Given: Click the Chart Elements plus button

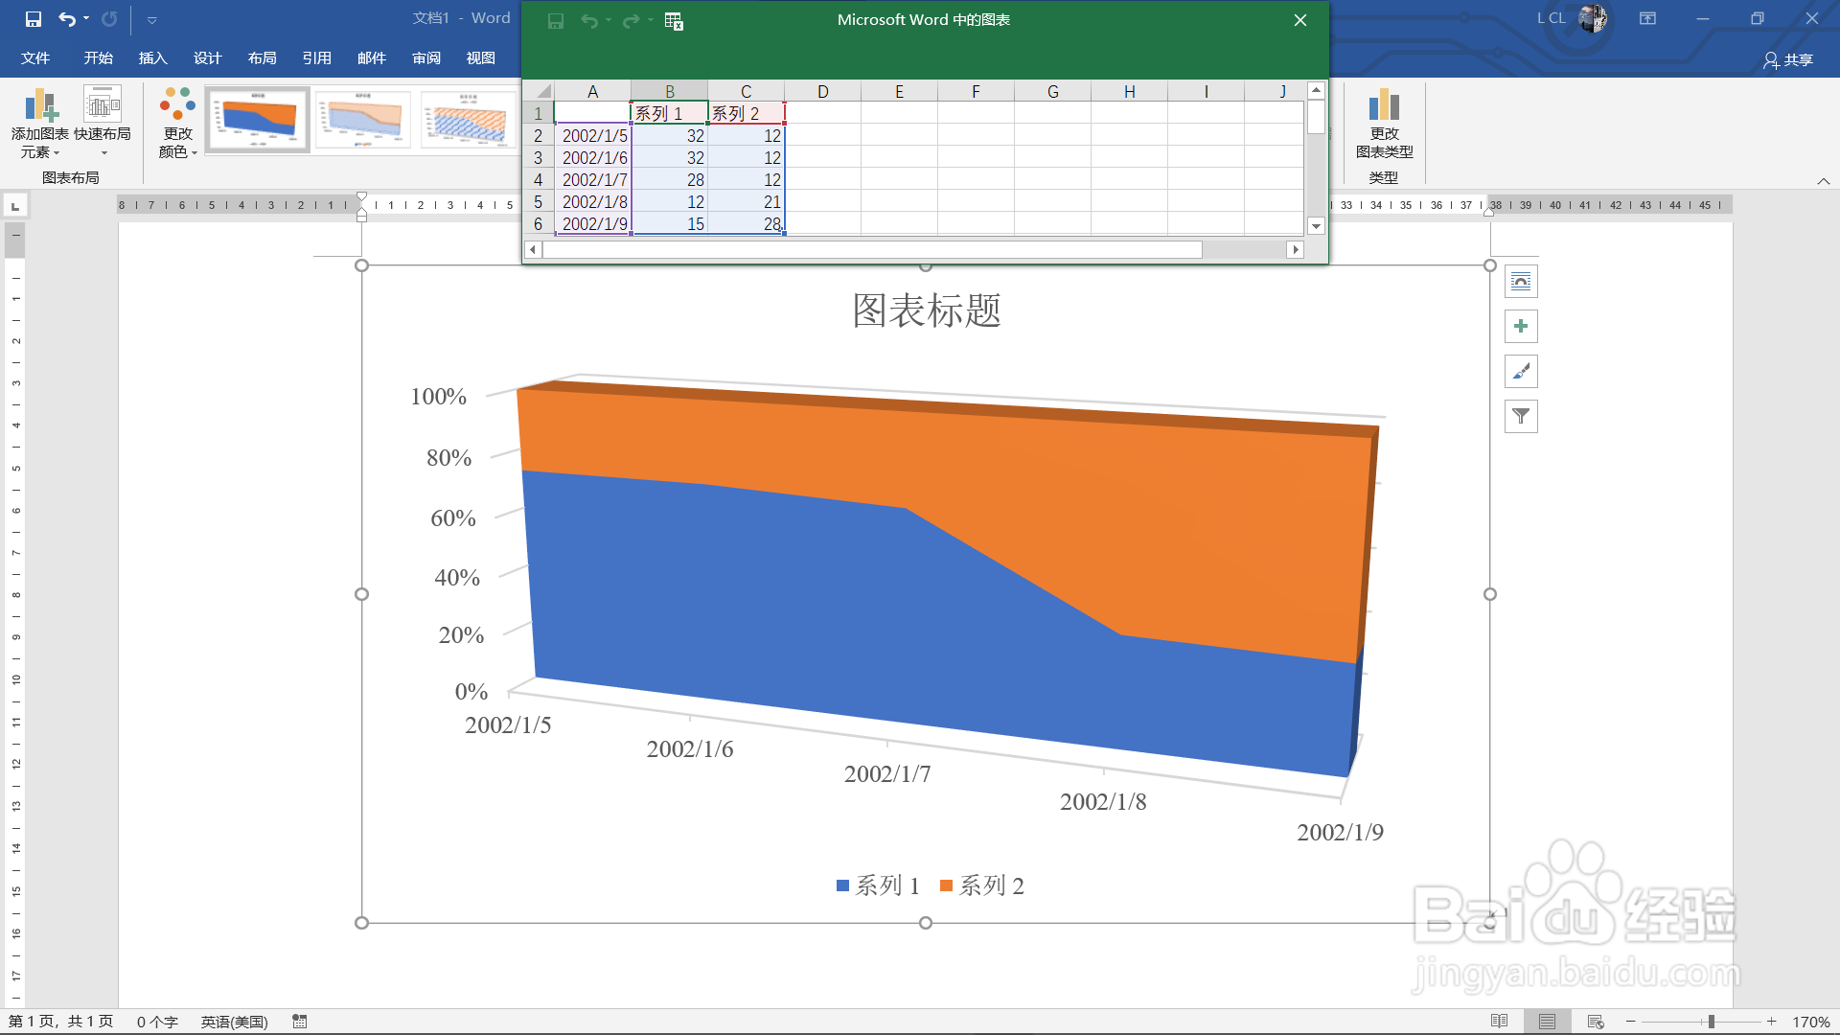Looking at the screenshot, I should pos(1521,327).
